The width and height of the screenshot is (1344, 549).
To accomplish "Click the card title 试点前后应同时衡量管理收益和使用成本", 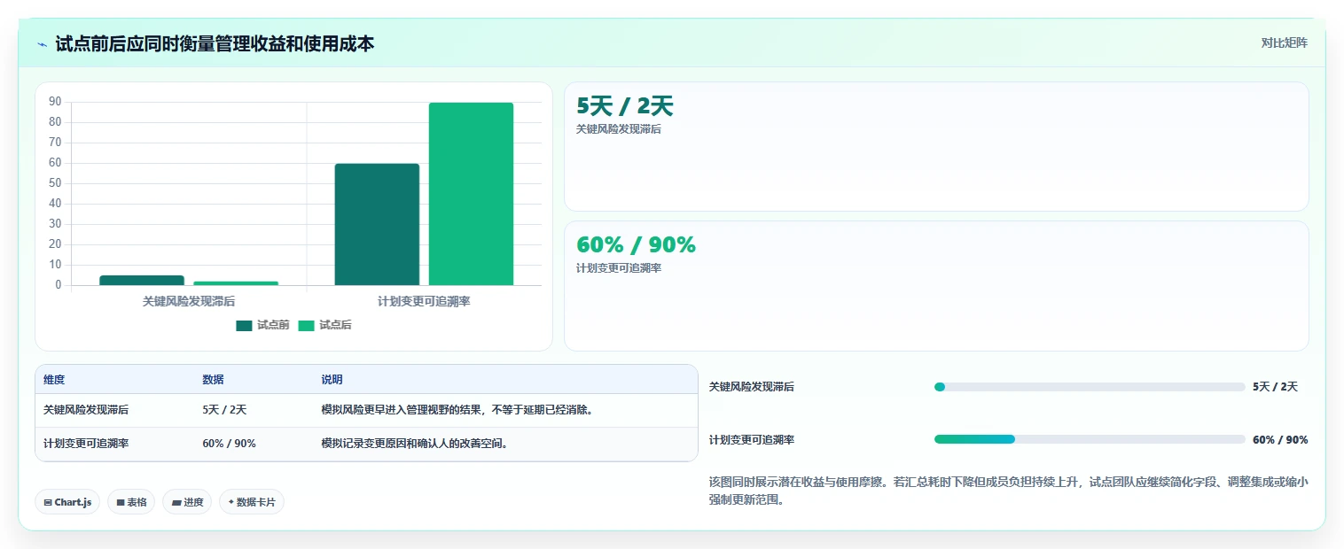I will pos(215,43).
